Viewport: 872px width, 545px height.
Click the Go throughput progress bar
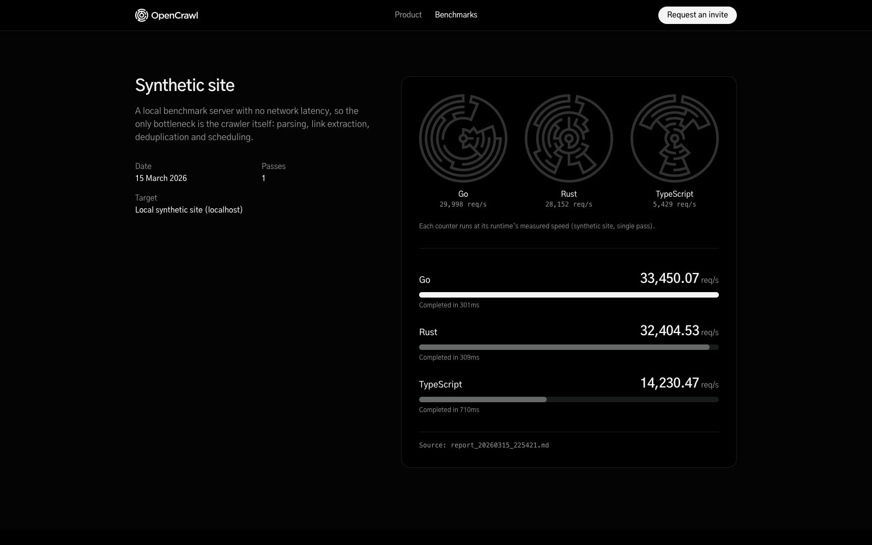pyautogui.click(x=569, y=295)
